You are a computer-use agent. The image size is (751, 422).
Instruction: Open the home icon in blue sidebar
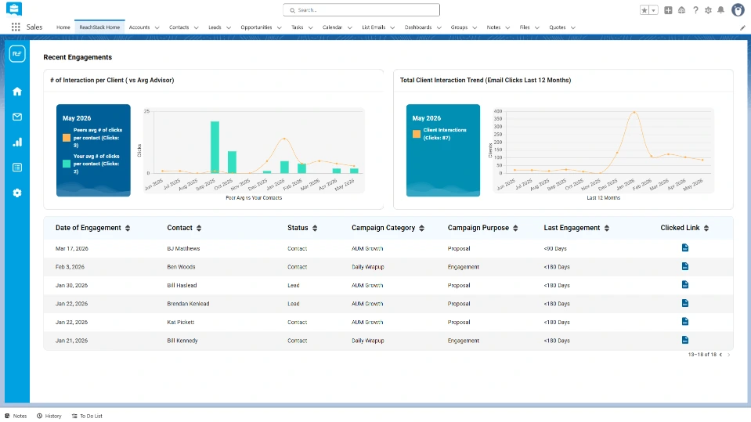coord(17,92)
